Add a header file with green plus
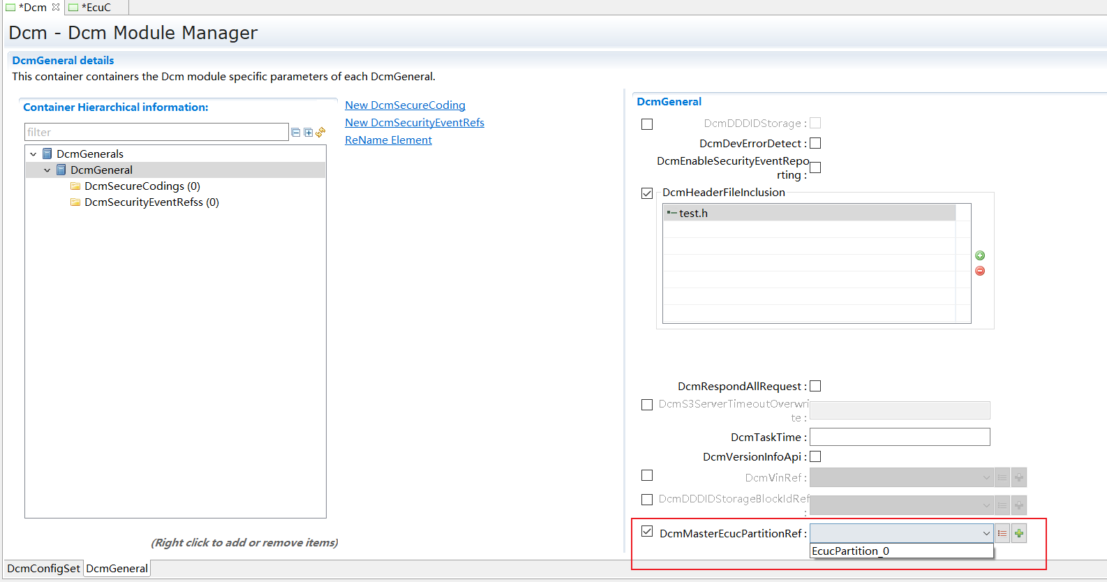 coord(980,255)
